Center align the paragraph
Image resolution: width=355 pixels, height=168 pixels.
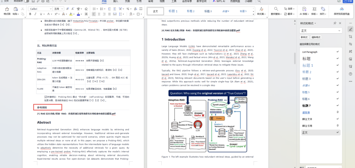click(99, 14)
